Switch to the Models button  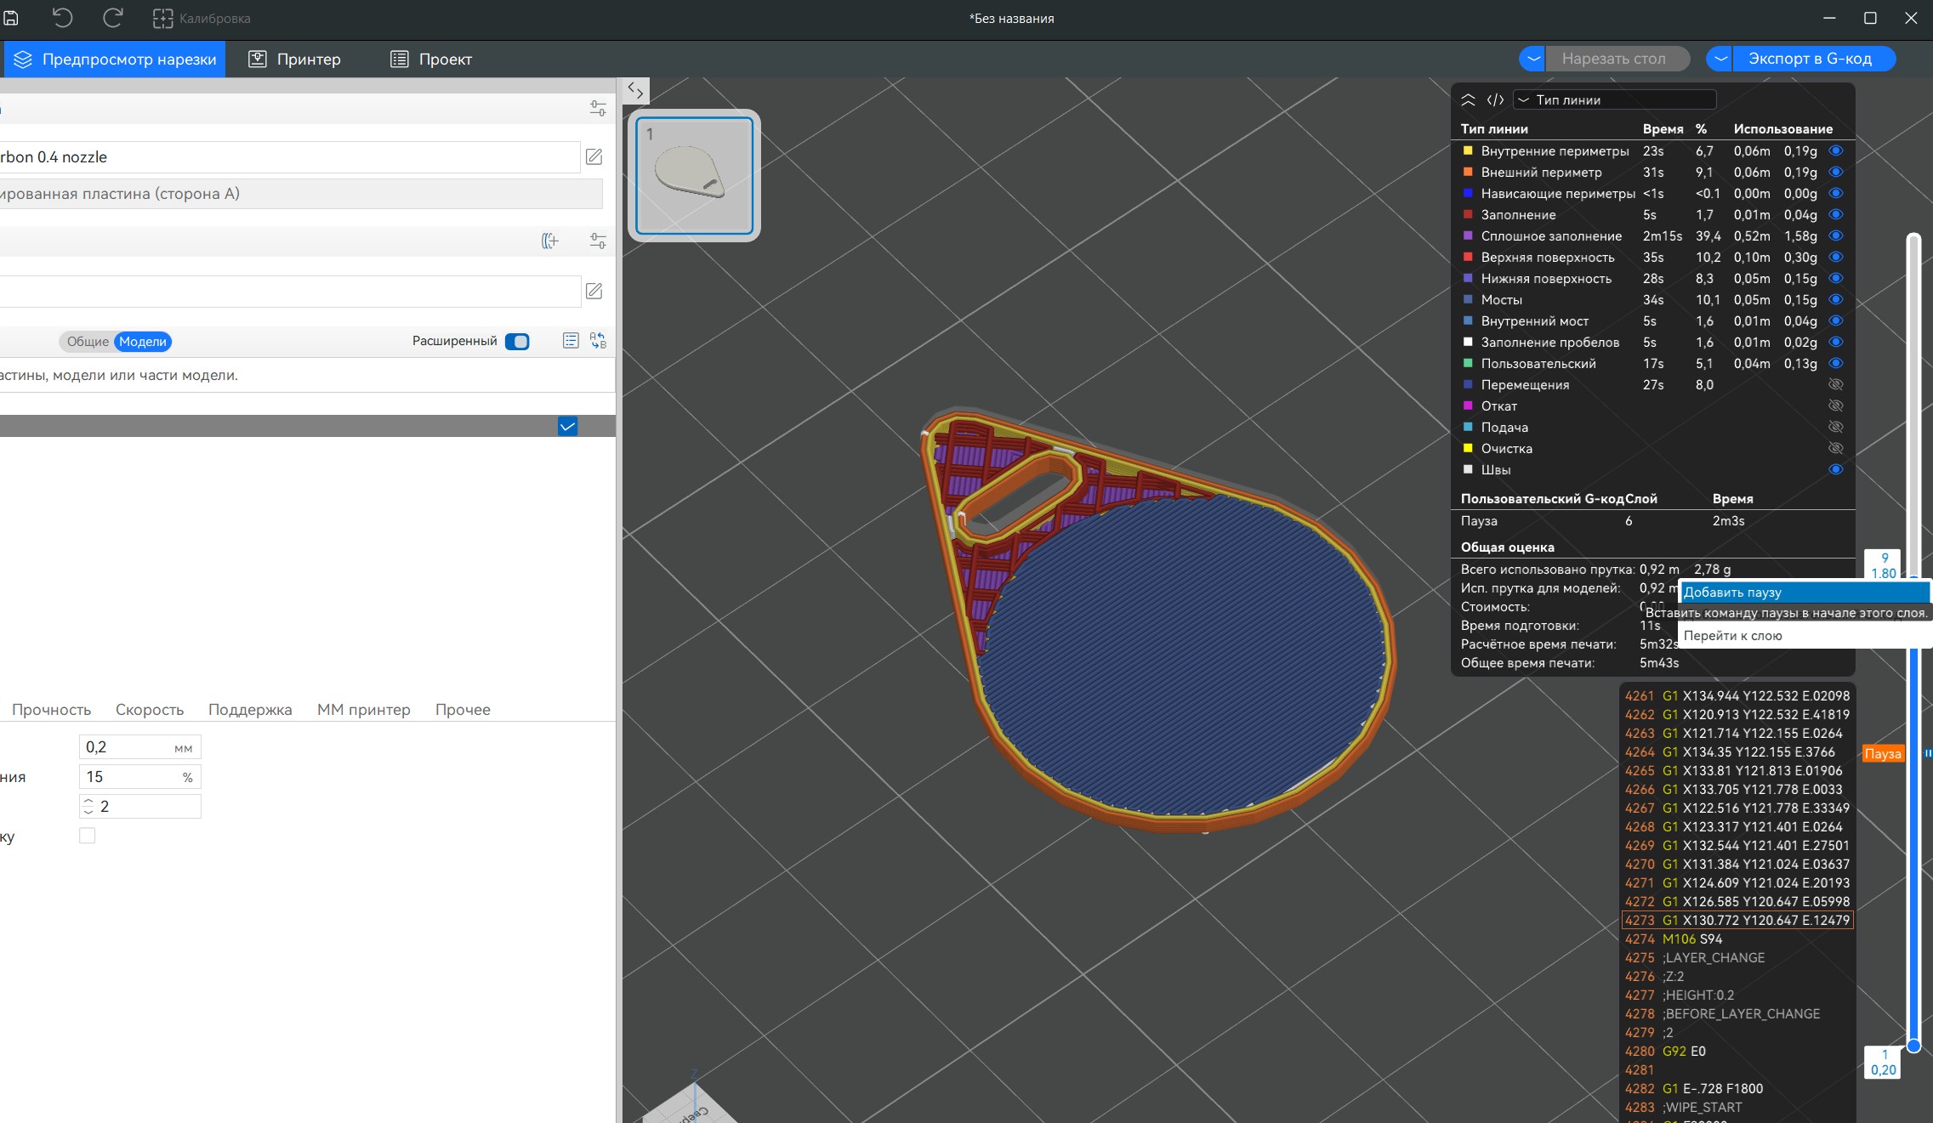(143, 342)
